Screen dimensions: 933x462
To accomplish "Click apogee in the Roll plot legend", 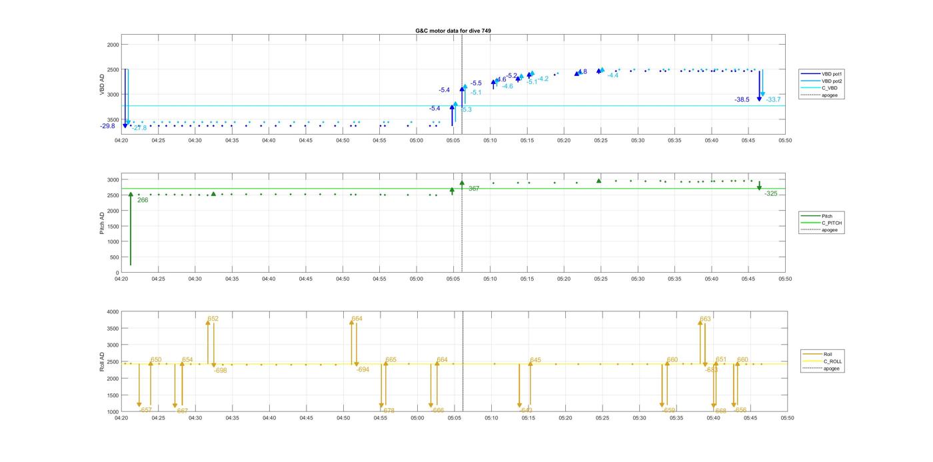I will [822, 368].
